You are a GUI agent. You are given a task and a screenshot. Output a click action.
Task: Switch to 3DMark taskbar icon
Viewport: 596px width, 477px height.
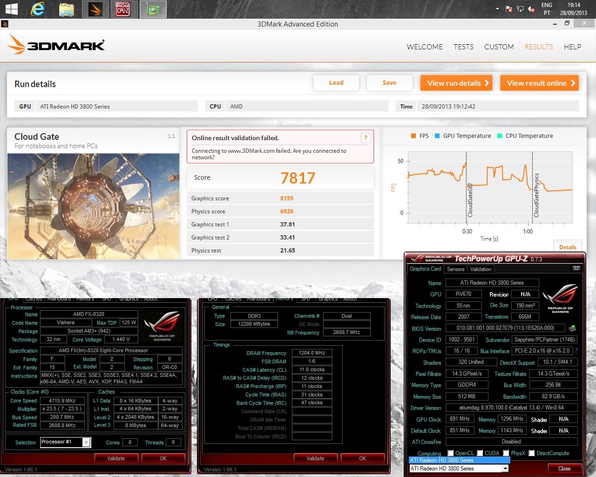coord(95,9)
